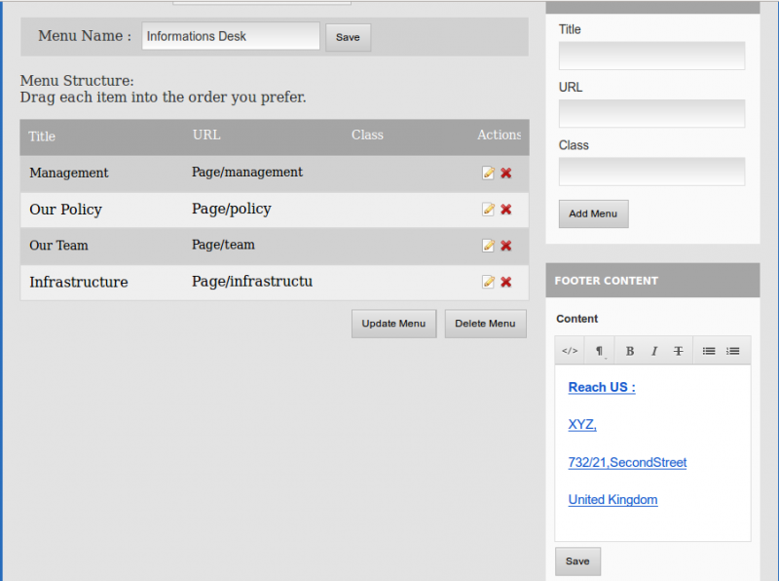Insert ordered list in footer editor

(733, 351)
